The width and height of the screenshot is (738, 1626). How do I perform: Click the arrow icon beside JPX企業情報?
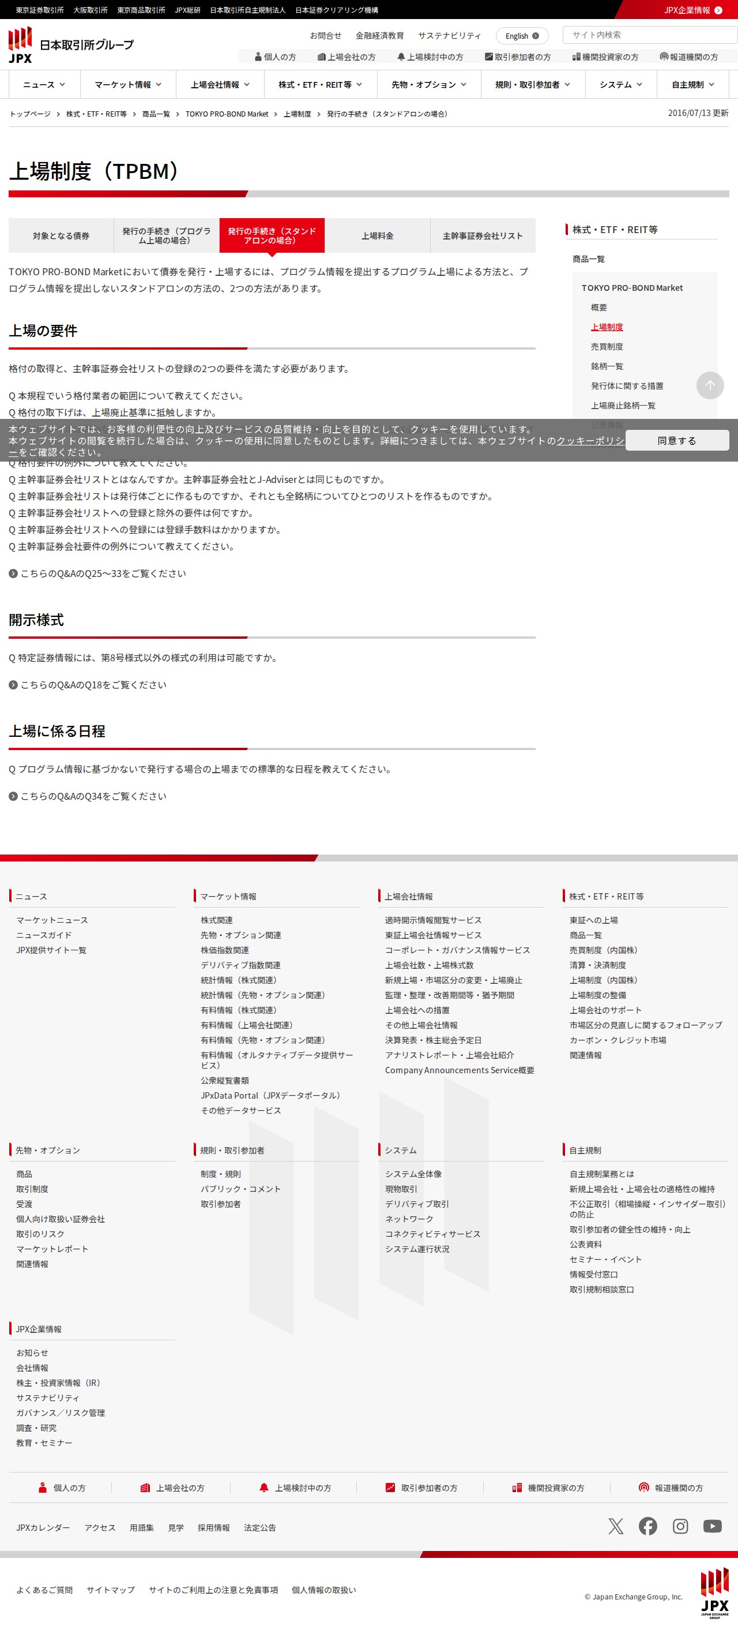pos(718,10)
